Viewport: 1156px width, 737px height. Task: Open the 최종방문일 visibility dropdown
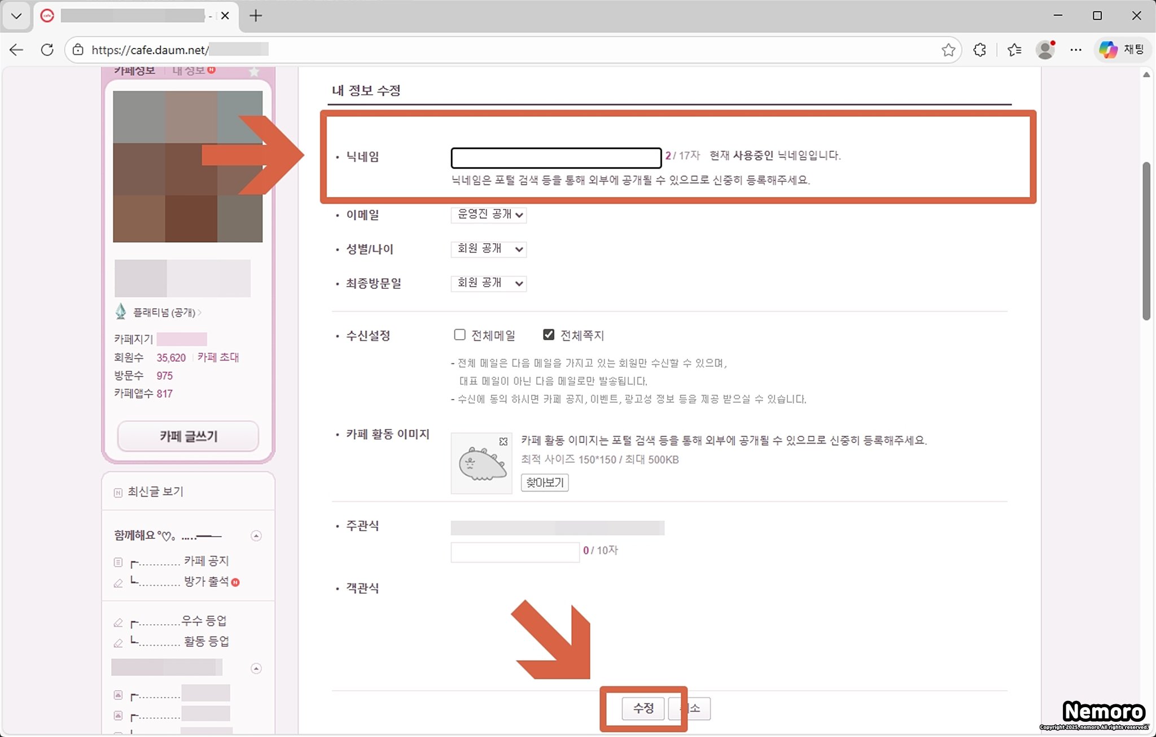[x=488, y=283]
